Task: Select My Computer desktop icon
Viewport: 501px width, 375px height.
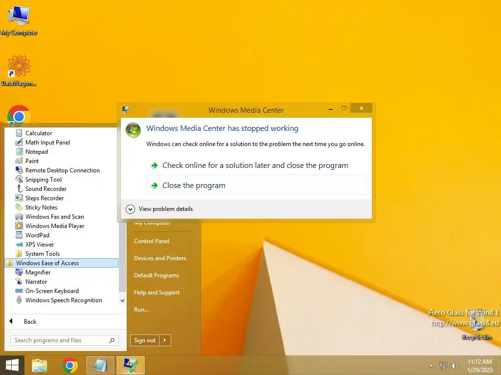Action: [x=19, y=20]
